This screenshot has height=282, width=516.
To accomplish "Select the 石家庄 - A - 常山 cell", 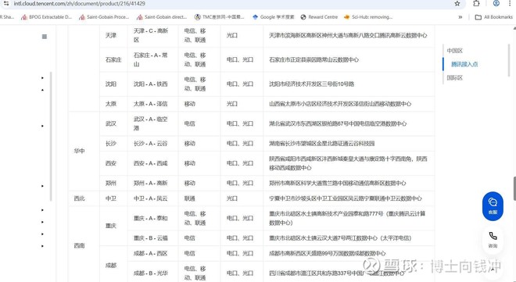I will [152, 59].
